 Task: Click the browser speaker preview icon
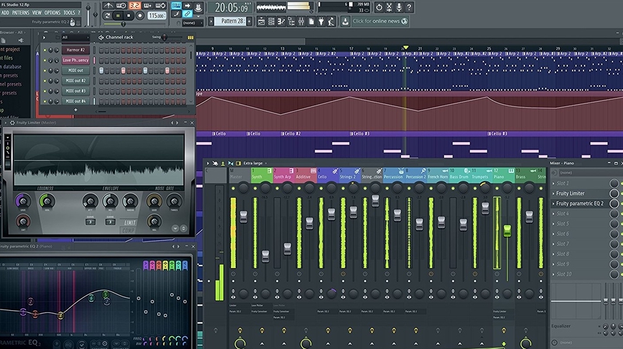tap(21, 40)
